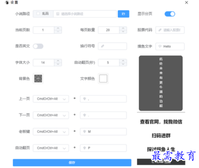Open the 背景色 color picker
The width and height of the screenshot is (199, 168).
tap(38, 79)
